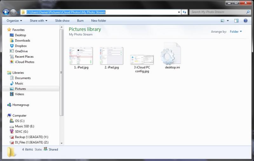Click navigation pane scroll down arrow
The height and width of the screenshot is (161, 254).
click(61, 143)
